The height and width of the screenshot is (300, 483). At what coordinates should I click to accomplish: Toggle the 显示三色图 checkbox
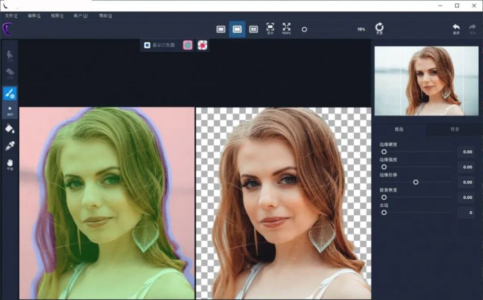pos(147,45)
